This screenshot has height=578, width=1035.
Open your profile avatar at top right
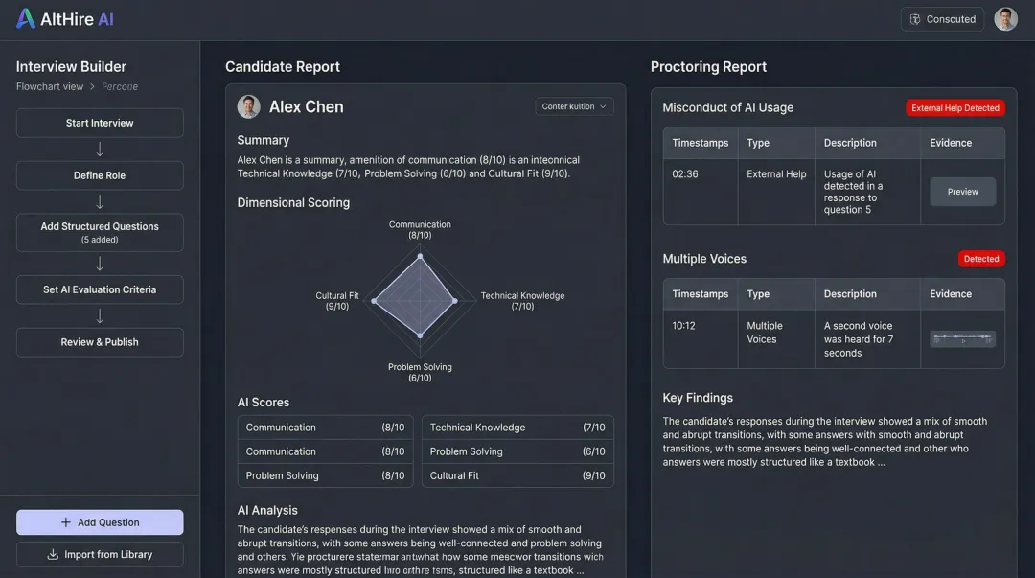click(1005, 18)
